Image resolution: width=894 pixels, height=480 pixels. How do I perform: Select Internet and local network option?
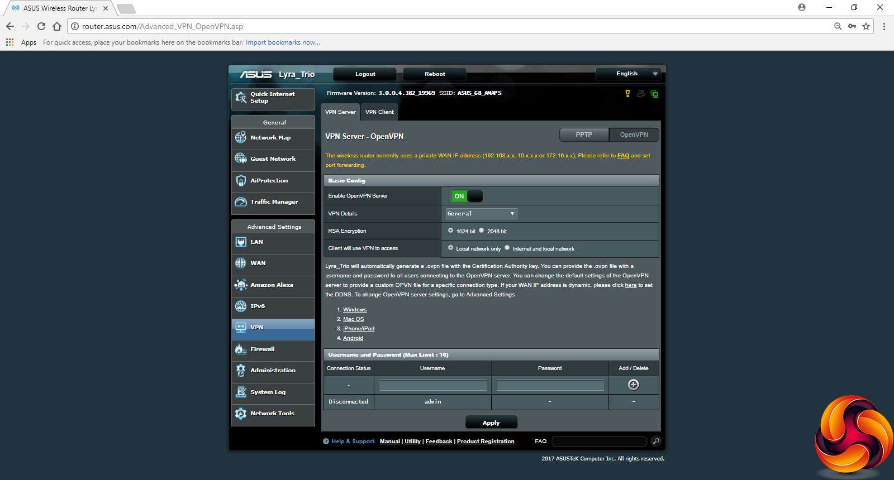click(x=507, y=248)
